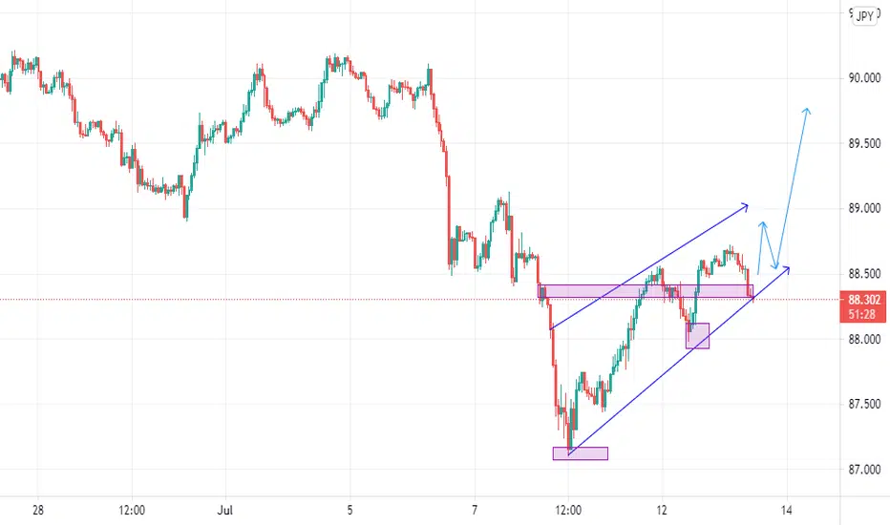Click the 5 date label on time axis
This screenshot has width=890, height=525.
(x=350, y=511)
